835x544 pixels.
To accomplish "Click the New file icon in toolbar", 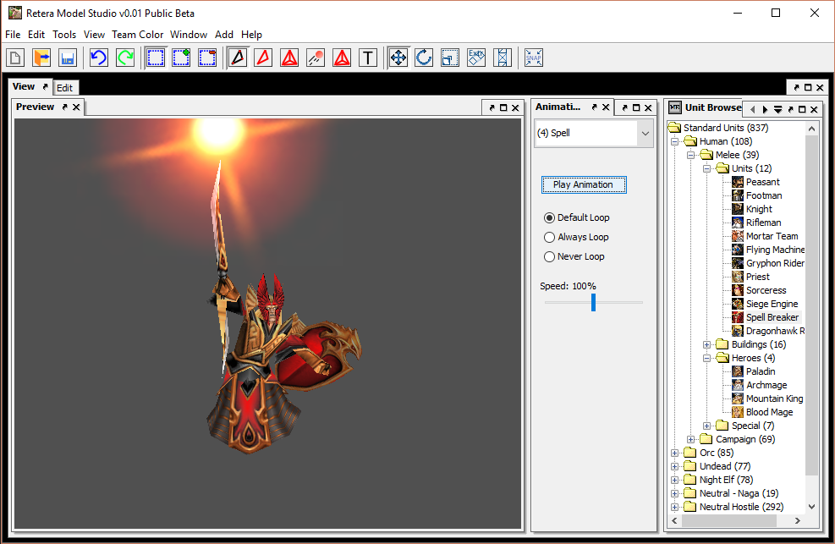I will pos(15,58).
